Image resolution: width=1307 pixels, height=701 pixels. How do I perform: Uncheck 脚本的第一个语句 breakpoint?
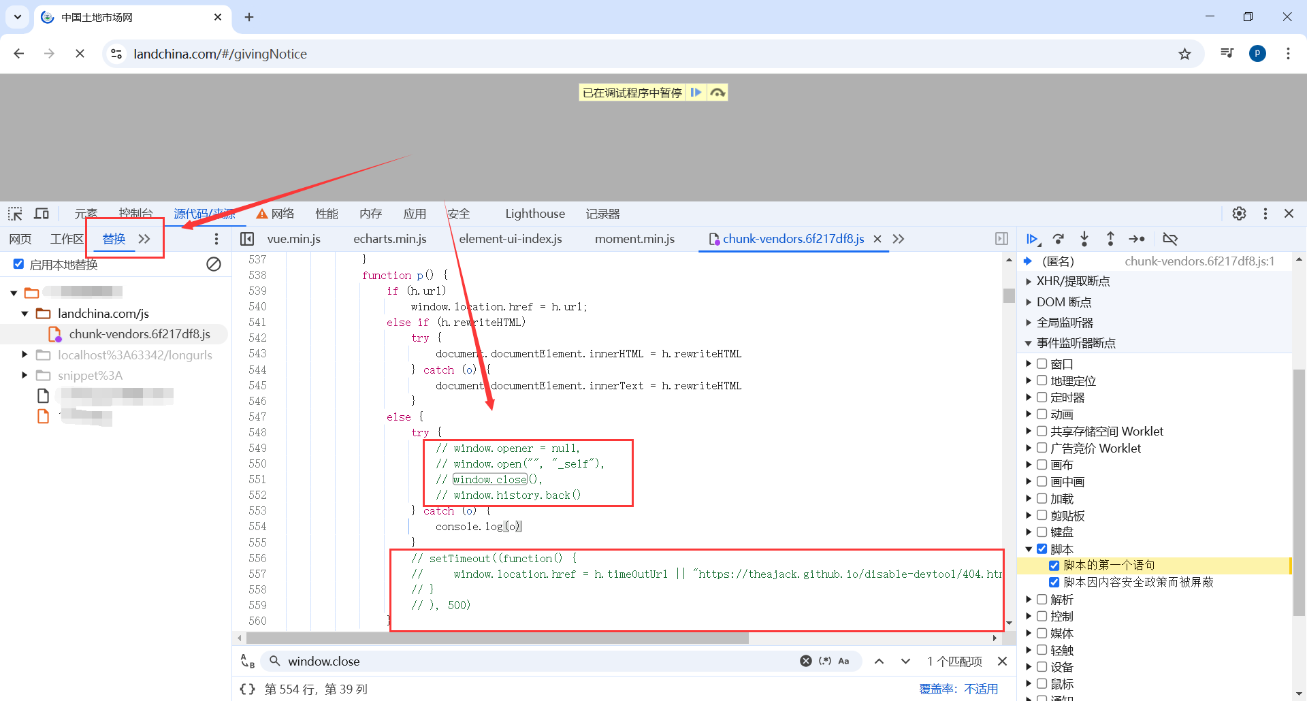[x=1054, y=566]
